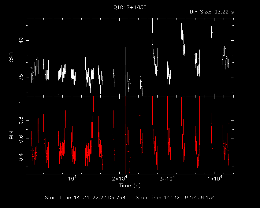Click the PIN y-axis label
This screenshot has width=260, height=208.
(11, 135)
